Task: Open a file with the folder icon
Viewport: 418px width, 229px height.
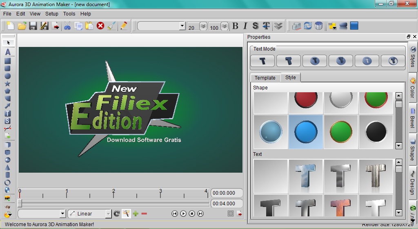Action: click(22, 26)
